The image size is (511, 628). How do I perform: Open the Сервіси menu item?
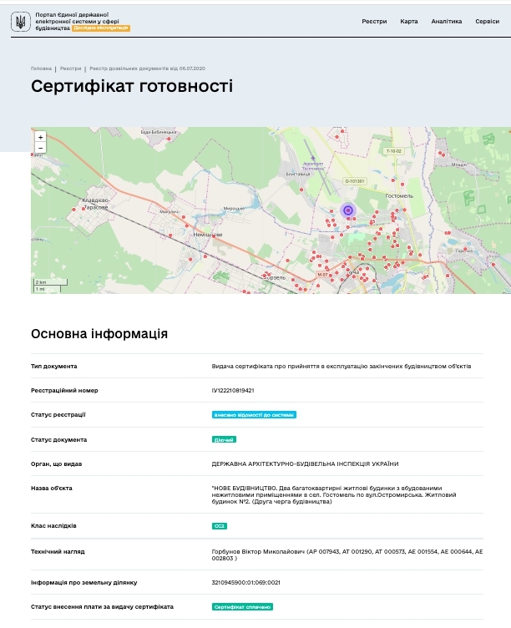coord(487,21)
